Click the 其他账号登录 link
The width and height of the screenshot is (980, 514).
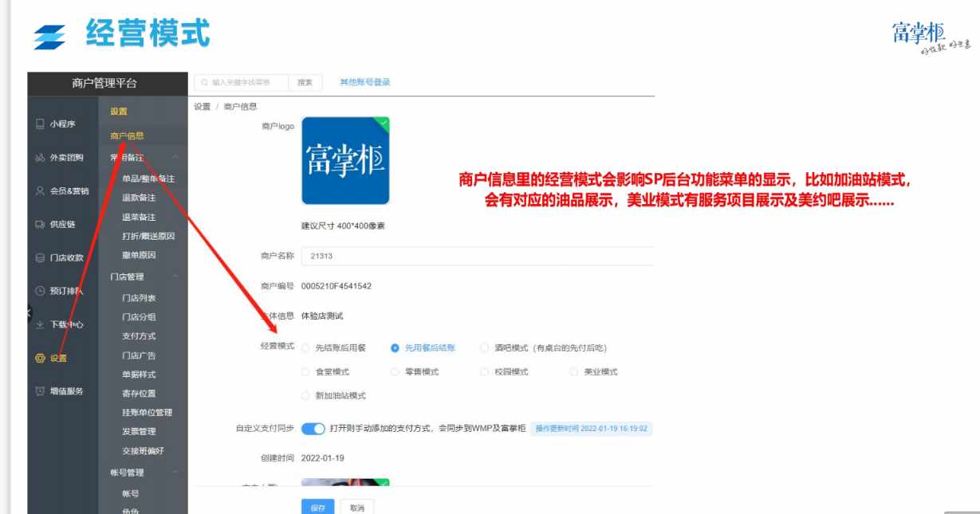(364, 82)
